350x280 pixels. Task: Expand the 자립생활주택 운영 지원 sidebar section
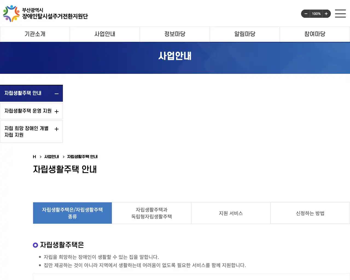(x=31, y=111)
